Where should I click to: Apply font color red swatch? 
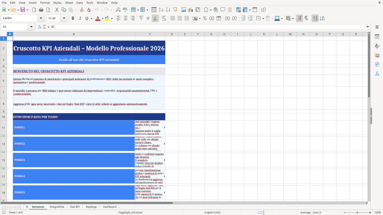(98, 18)
